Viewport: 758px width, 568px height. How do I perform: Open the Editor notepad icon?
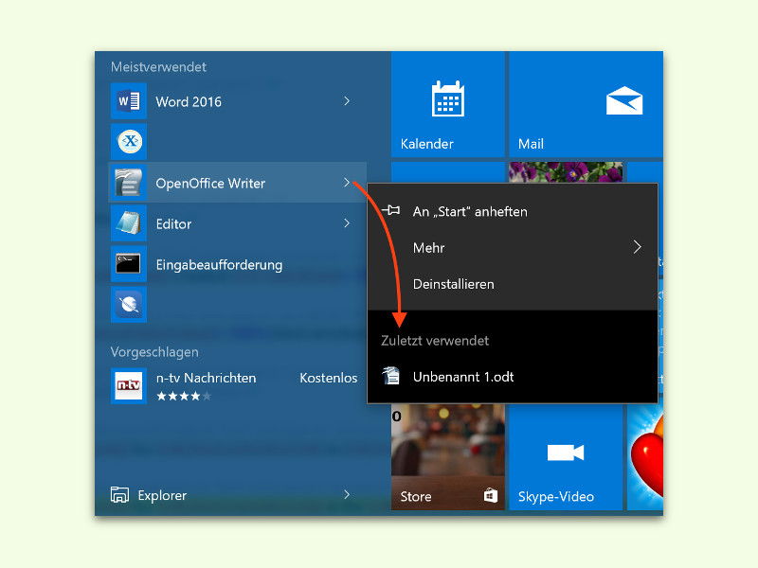[129, 223]
